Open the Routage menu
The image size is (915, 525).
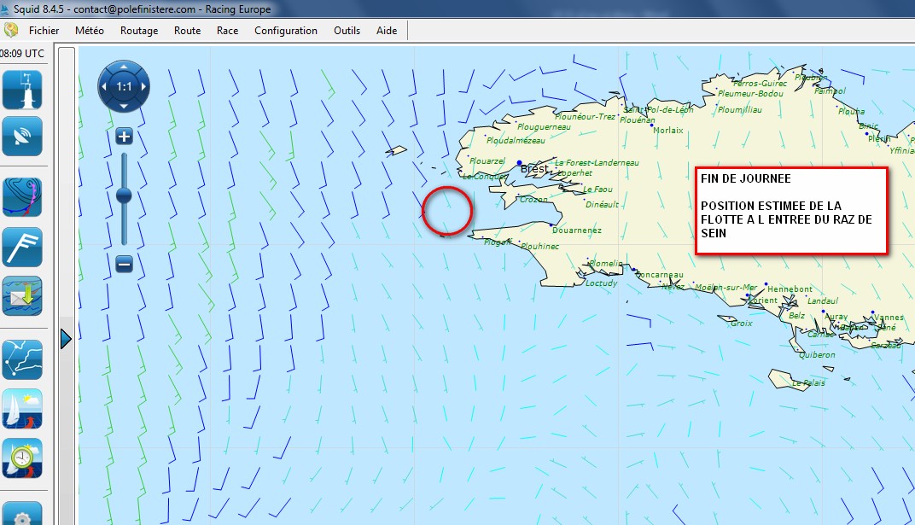tap(139, 31)
